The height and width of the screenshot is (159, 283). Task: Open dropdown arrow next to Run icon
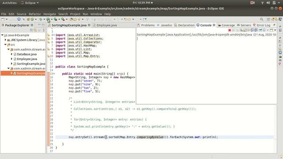point(52,19)
